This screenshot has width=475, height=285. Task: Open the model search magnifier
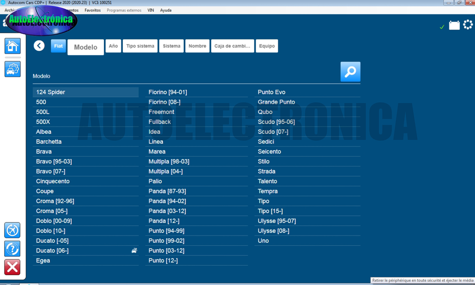coord(351,72)
